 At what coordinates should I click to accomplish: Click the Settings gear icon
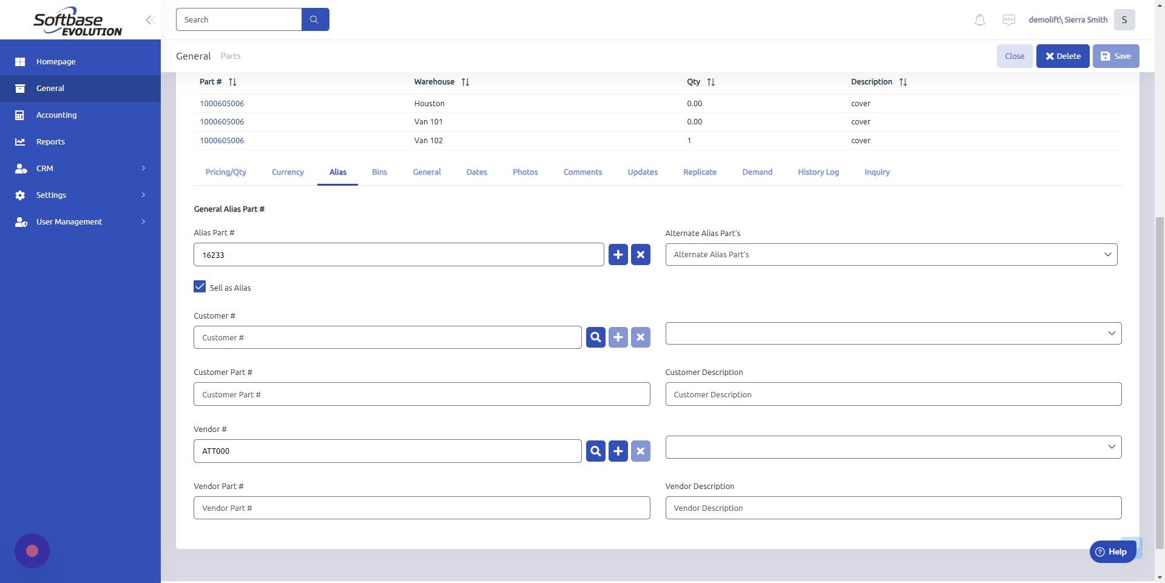tap(20, 195)
